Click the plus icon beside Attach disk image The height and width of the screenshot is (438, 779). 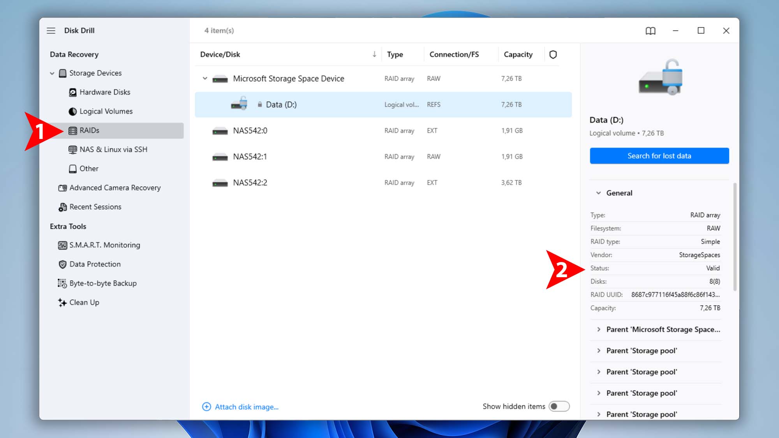pyautogui.click(x=206, y=407)
